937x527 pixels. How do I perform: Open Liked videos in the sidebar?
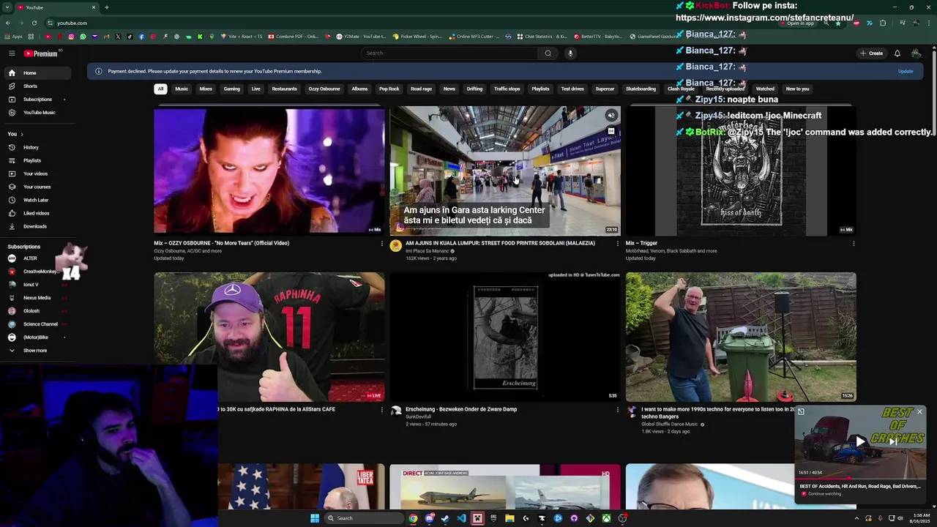point(38,213)
